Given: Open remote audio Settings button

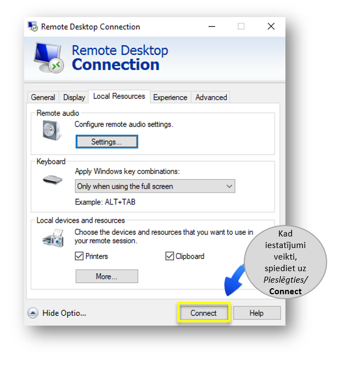Looking at the screenshot, I should [106, 142].
